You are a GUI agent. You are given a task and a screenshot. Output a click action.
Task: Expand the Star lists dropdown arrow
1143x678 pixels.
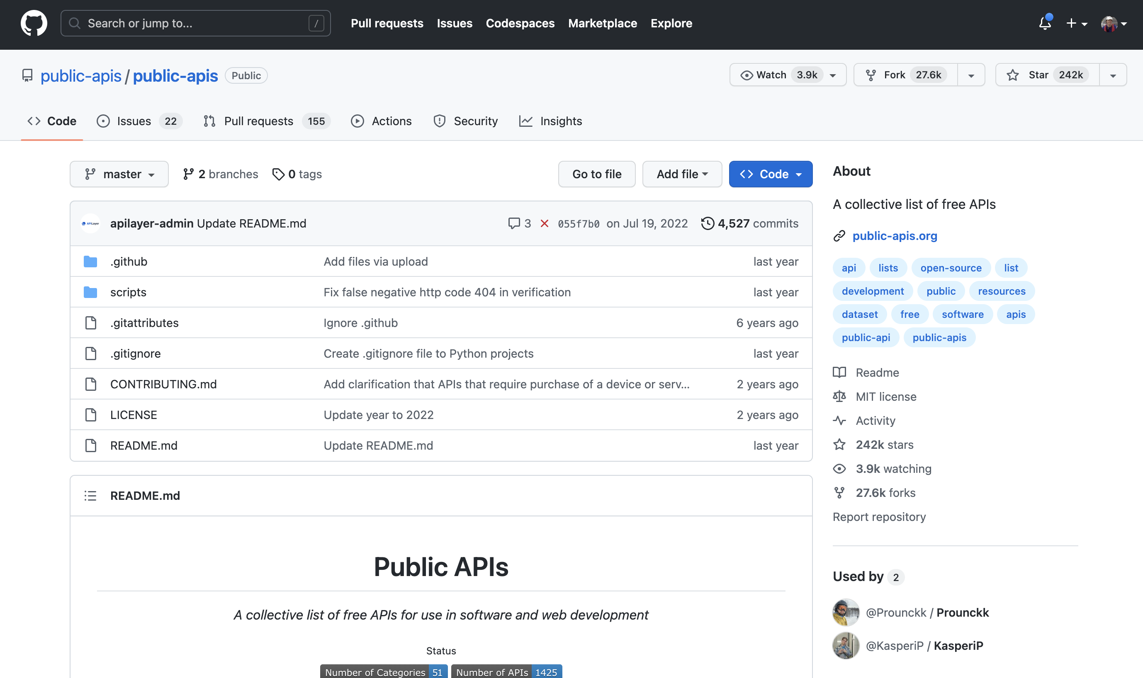point(1113,75)
